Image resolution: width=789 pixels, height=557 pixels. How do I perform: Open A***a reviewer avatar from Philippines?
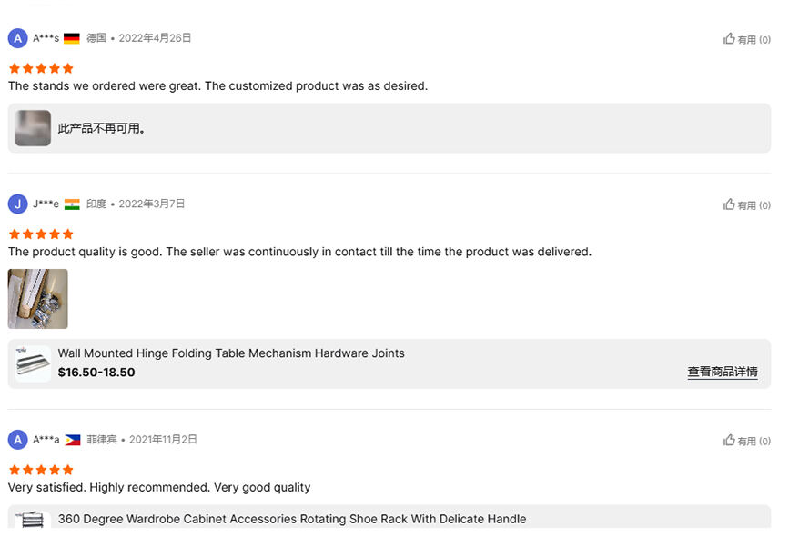click(x=17, y=440)
